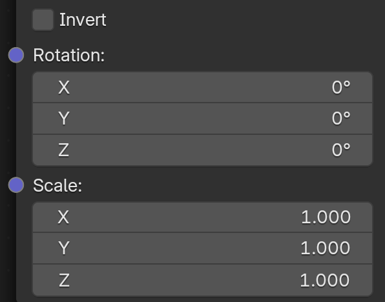Click the 0° value in Rotation Y
The height and width of the screenshot is (302, 385).
(341, 118)
